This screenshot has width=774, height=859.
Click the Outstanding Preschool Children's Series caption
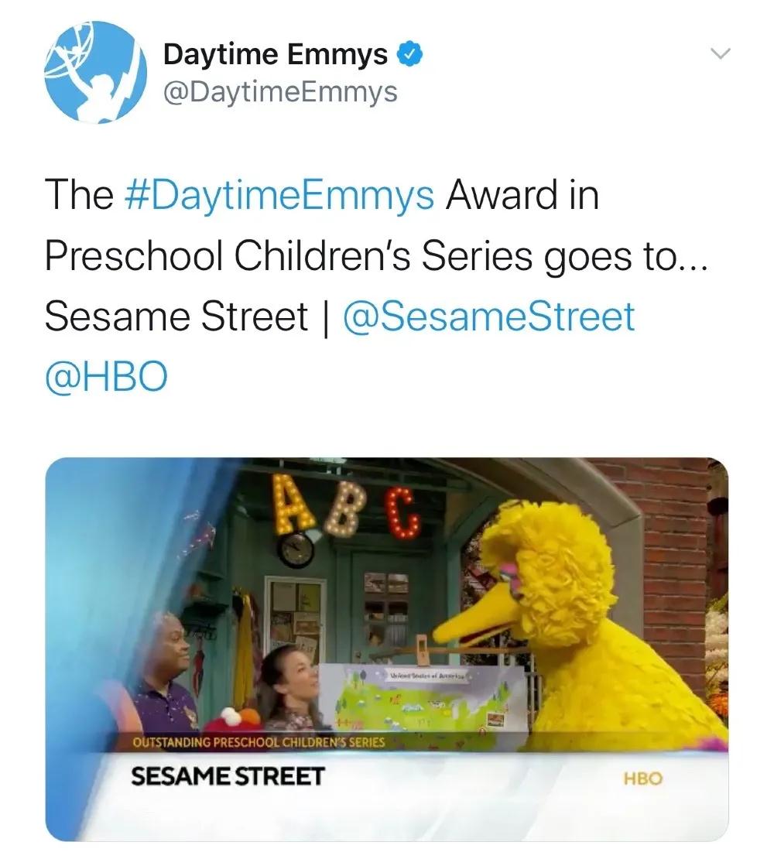259,743
